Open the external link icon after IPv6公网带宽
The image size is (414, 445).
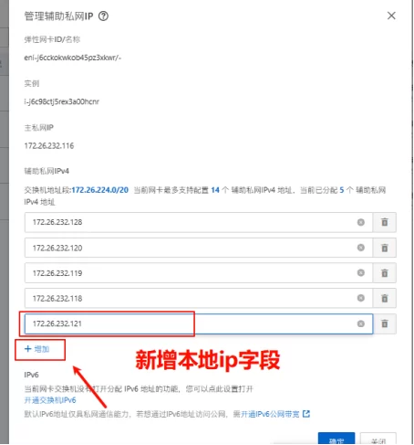tap(306, 414)
